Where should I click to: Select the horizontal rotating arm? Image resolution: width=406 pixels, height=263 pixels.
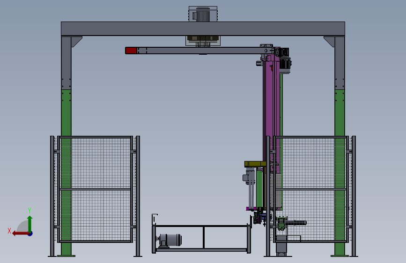tap(199, 51)
